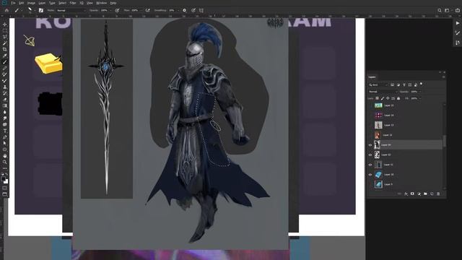The width and height of the screenshot is (462, 260).
Task: Show Layer 13 via its visibility box
Action: tap(370, 125)
